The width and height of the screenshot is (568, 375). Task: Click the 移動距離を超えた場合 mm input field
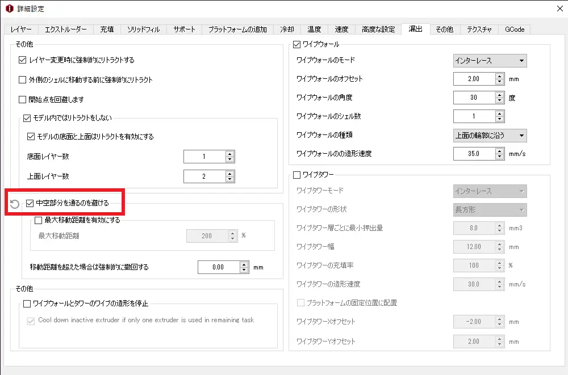coord(218,267)
